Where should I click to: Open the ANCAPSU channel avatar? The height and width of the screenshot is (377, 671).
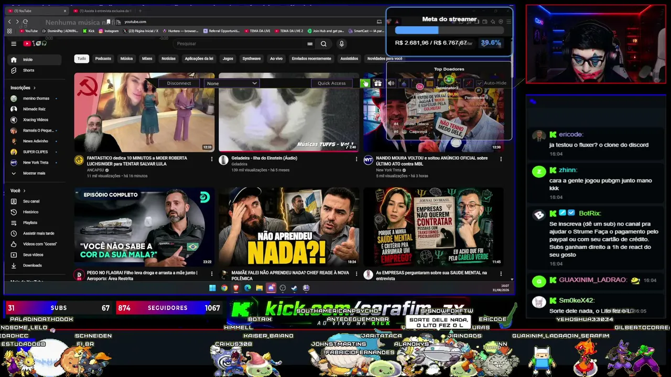click(x=79, y=160)
